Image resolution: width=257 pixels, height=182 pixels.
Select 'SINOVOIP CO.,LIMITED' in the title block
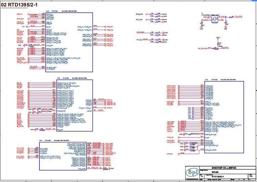(224, 168)
